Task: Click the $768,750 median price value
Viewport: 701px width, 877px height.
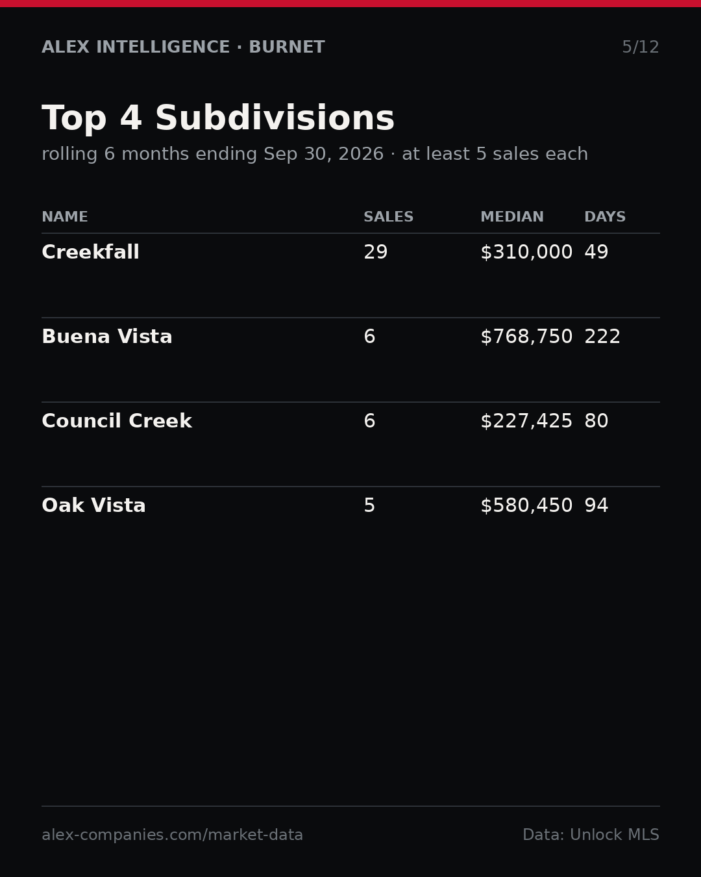Action: tap(526, 337)
